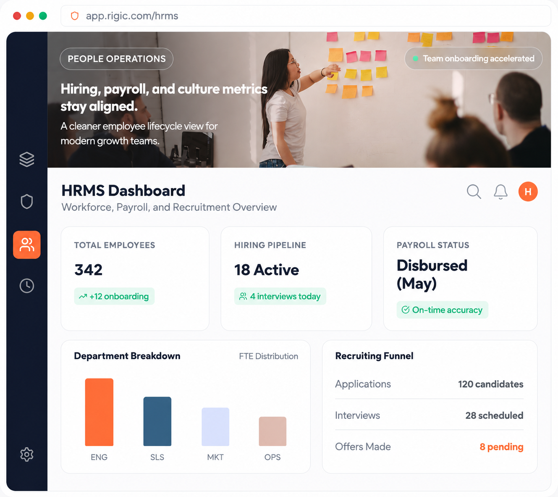Select the beige OPS bar
This screenshot has height=497, width=558.
coord(272,431)
